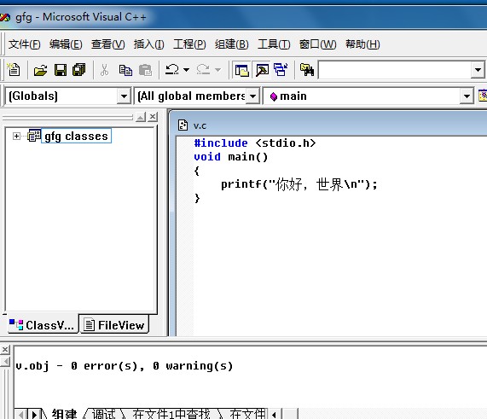
Task: Open the 工具(T) menu
Action: [x=274, y=44]
